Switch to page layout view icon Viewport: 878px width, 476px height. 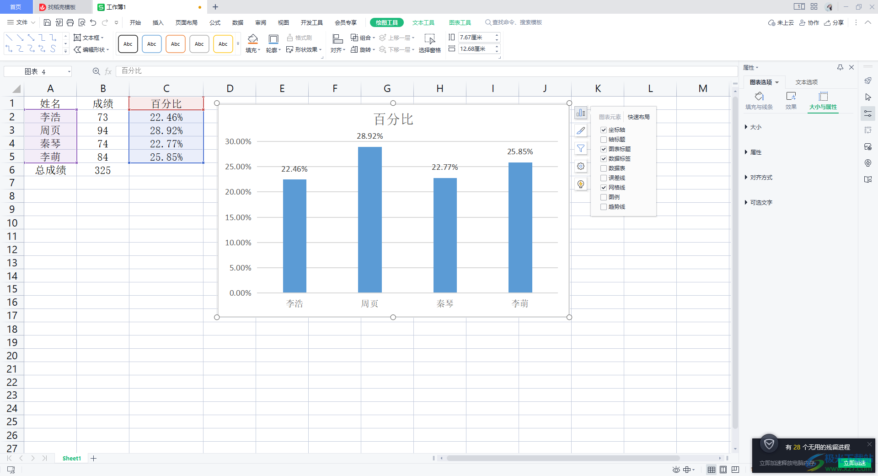coord(723,470)
